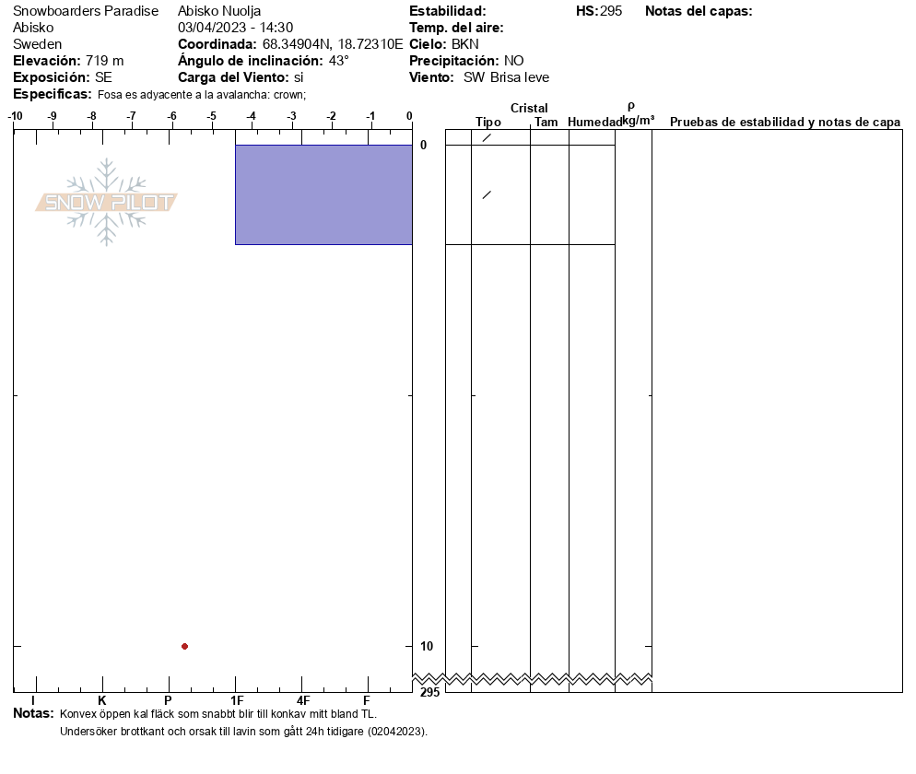Click the K hardness axis label
916x774 pixels.
102,700
